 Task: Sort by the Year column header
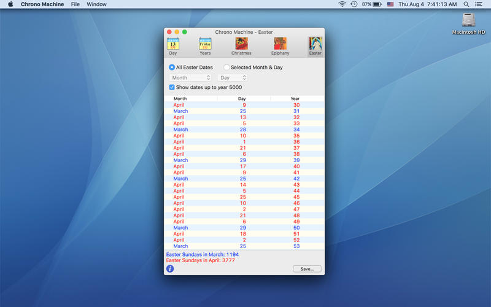(x=295, y=98)
